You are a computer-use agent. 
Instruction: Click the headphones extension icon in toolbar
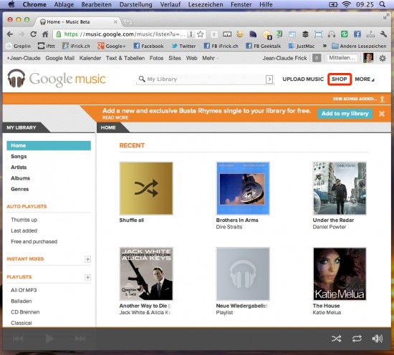332,34
